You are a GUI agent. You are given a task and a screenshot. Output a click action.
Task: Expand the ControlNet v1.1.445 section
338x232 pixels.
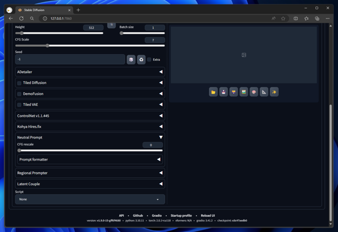pos(90,115)
